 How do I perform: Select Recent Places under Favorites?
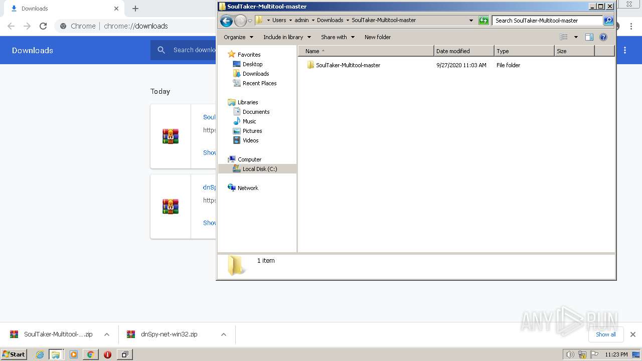click(x=255, y=83)
